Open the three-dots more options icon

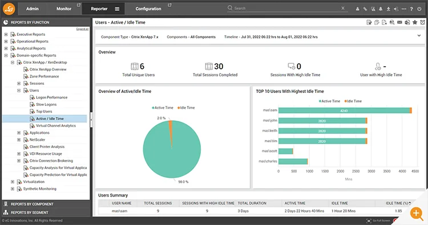[403, 9]
